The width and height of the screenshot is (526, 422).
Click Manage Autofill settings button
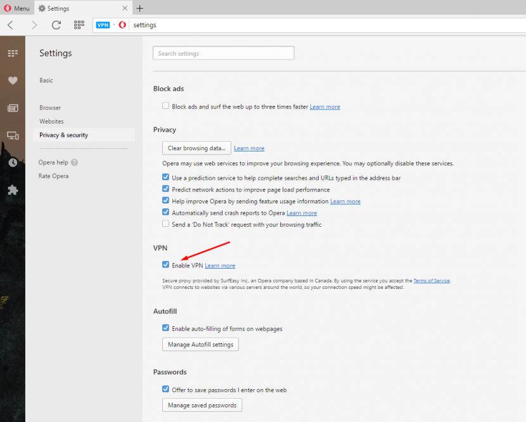point(201,345)
